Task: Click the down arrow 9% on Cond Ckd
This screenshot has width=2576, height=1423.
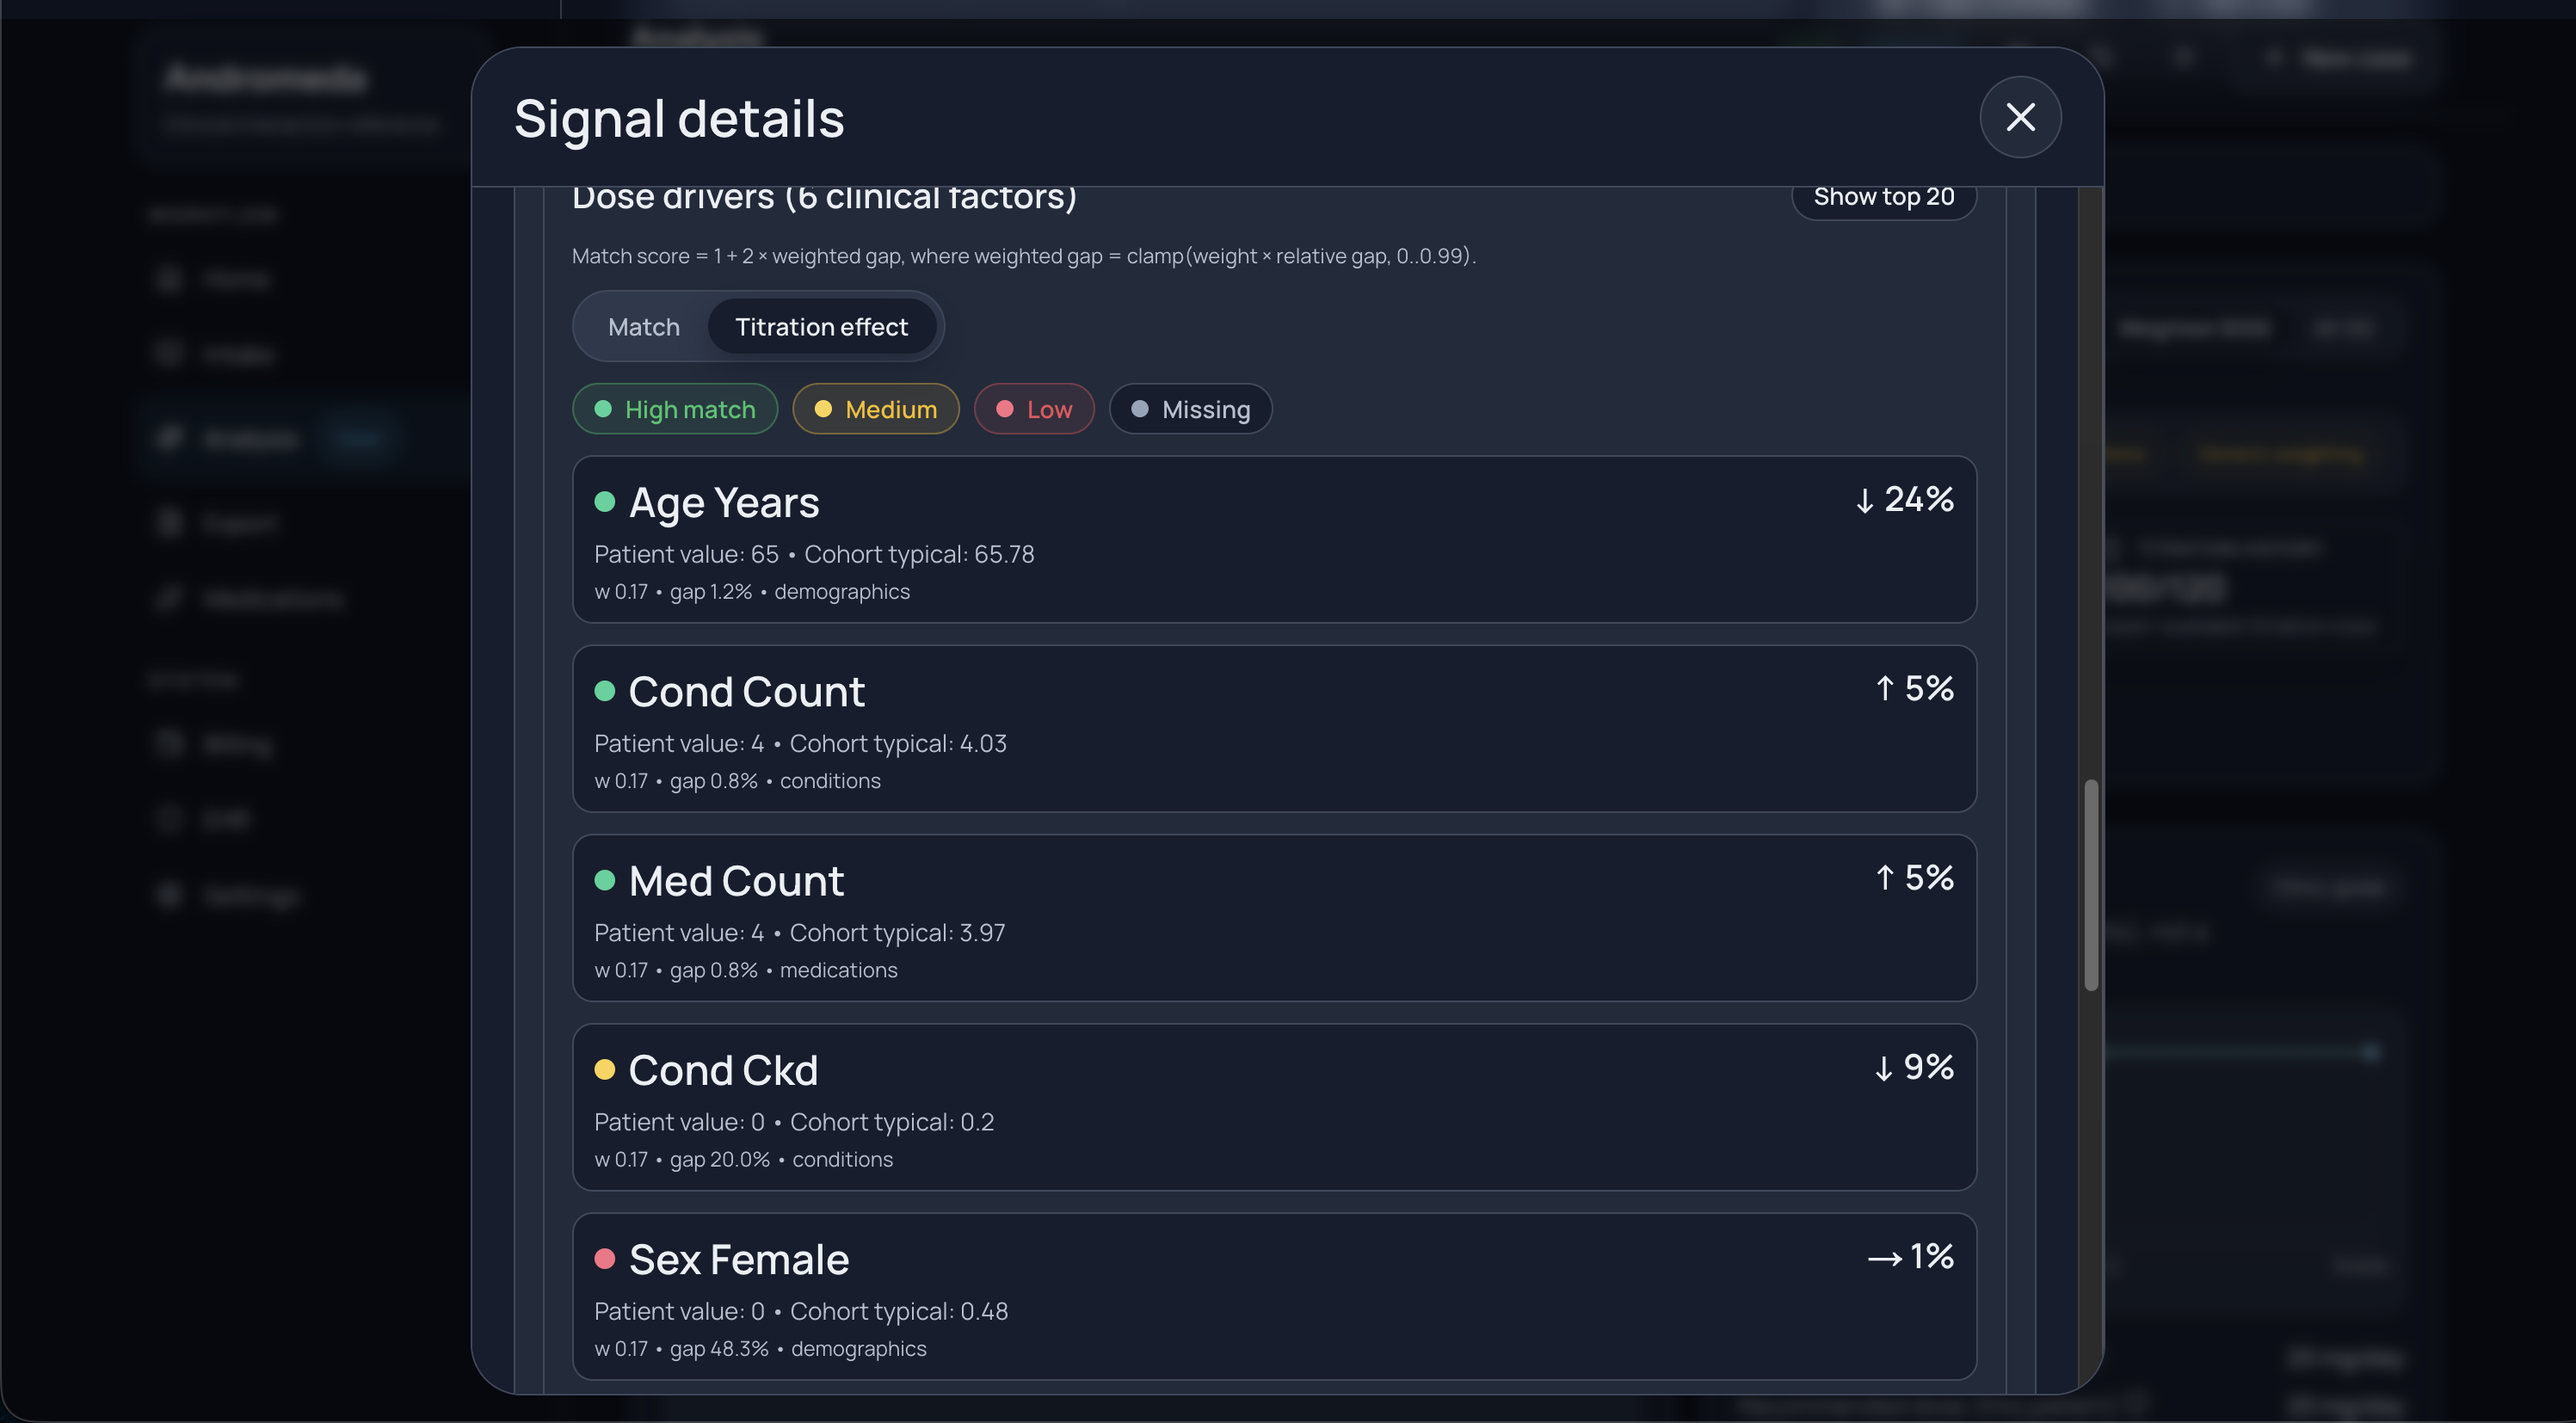Action: [x=1914, y=1067]
